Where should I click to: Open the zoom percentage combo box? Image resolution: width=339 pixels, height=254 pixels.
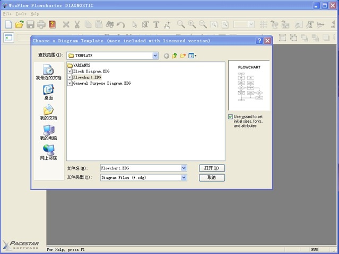click(244, 24)
